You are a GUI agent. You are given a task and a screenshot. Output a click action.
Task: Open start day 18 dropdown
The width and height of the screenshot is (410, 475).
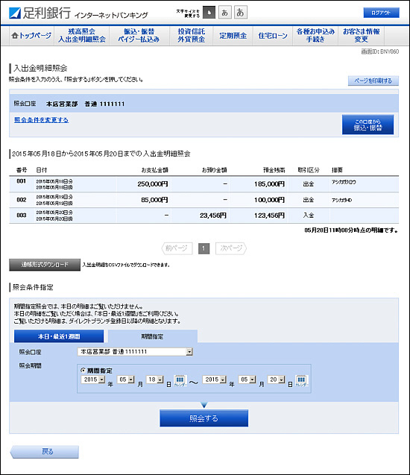(155, 380)
